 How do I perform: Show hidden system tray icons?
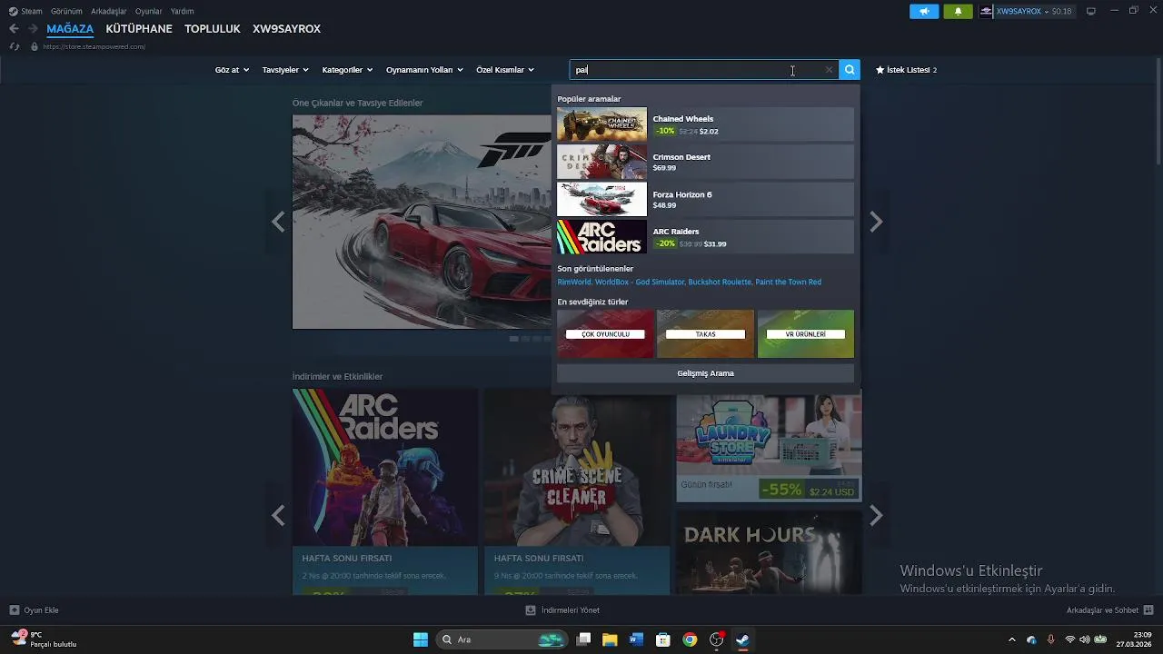pos(1012,639)
